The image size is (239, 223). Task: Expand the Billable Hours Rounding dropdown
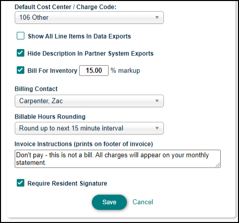click(x=89, y=128)
